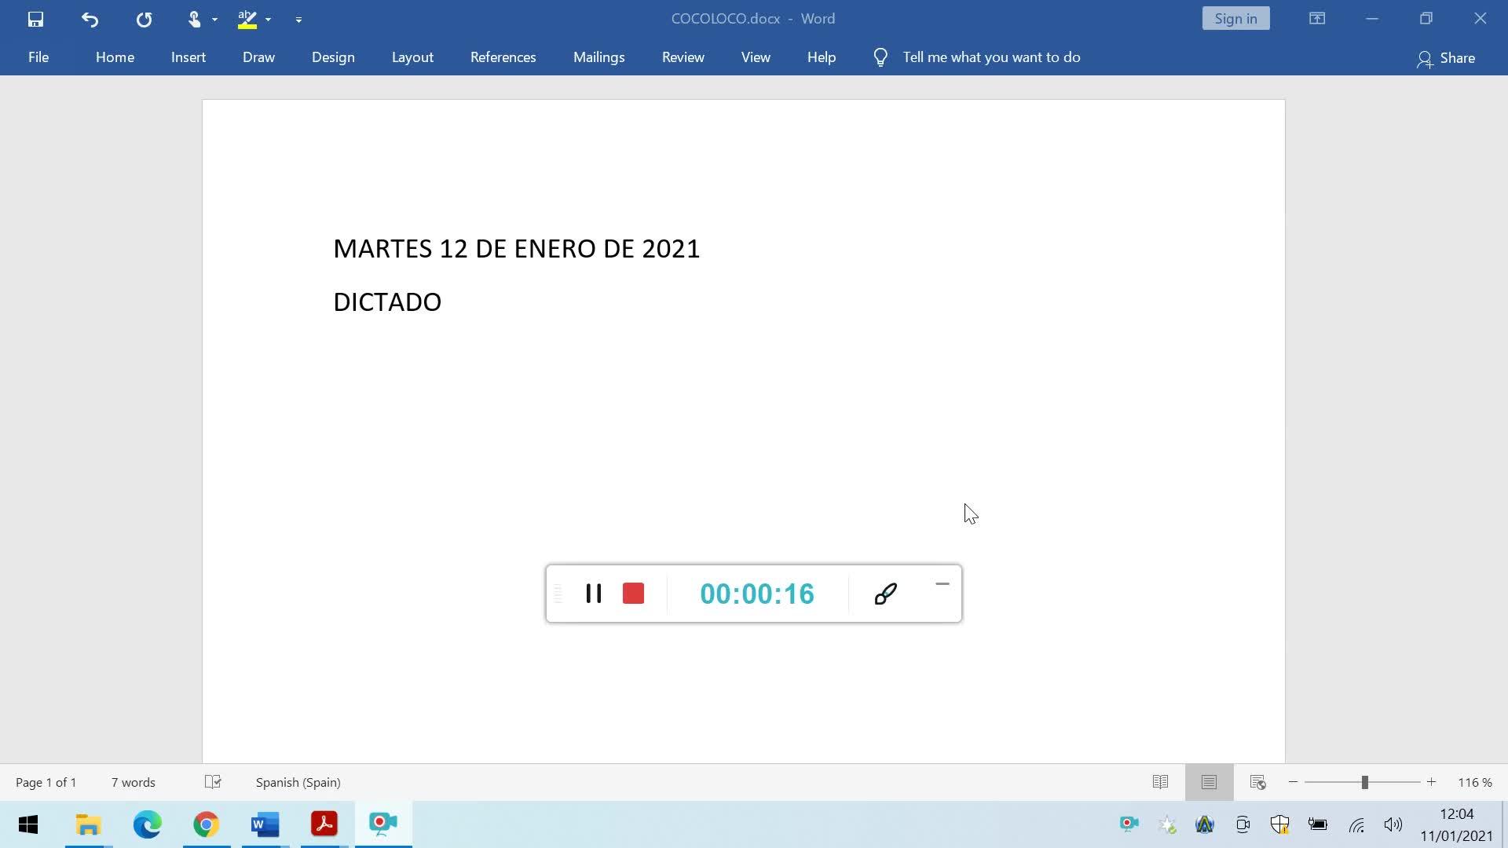Expand the highlight color dropdown arrow
Viewport: 1508px width, 848px height.
pyautogui.click(x=268, y=19)
